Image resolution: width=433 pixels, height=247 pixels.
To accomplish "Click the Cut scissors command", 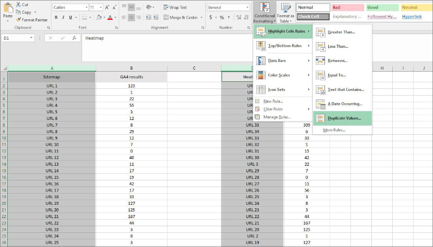I will click(22, 5).
